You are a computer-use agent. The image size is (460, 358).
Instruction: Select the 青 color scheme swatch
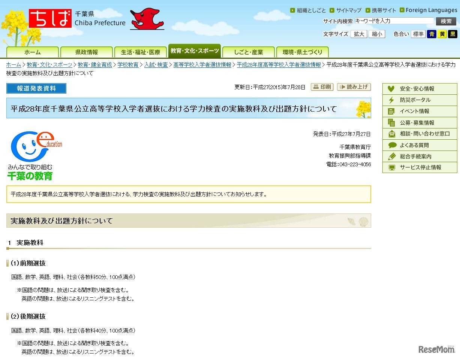pyautogui.click(x=432, y=34)
